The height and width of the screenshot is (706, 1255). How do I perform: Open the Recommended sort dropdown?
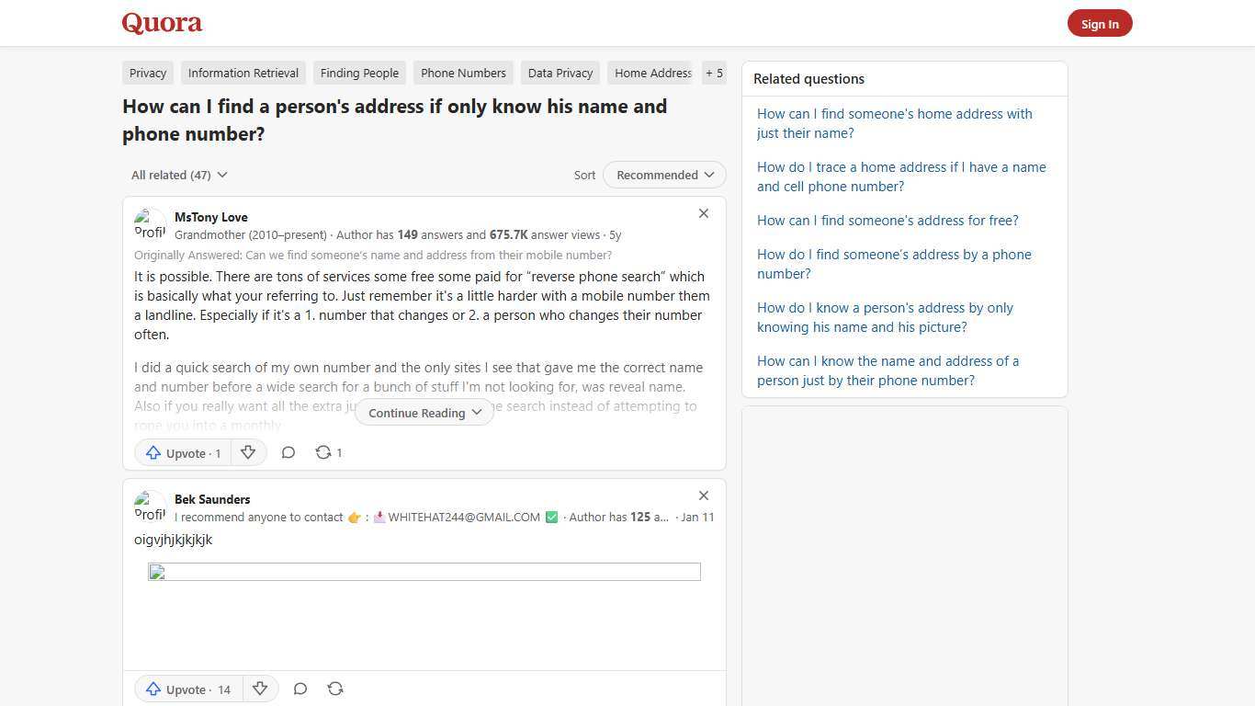(664, 175)
